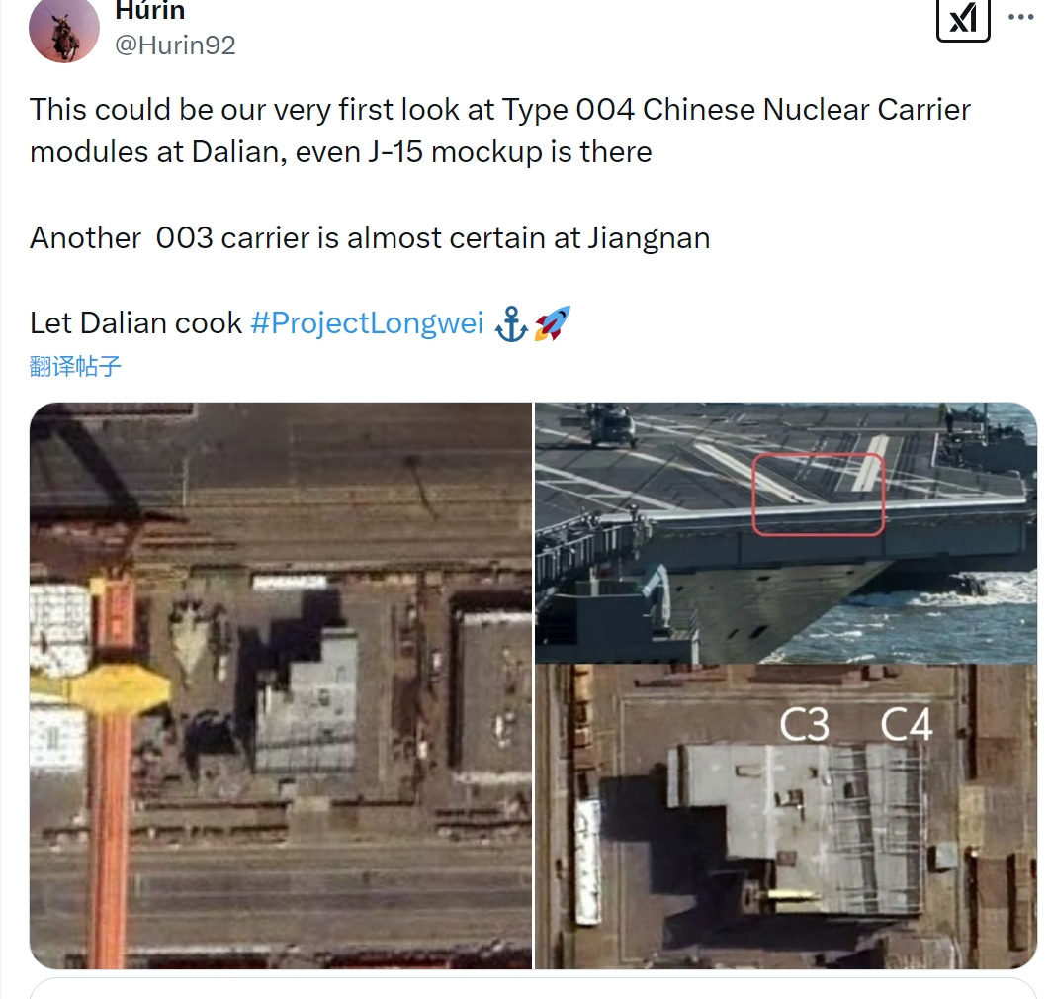Follow the #ProjectLongwei hashtag link

click(x=367, y=323)
